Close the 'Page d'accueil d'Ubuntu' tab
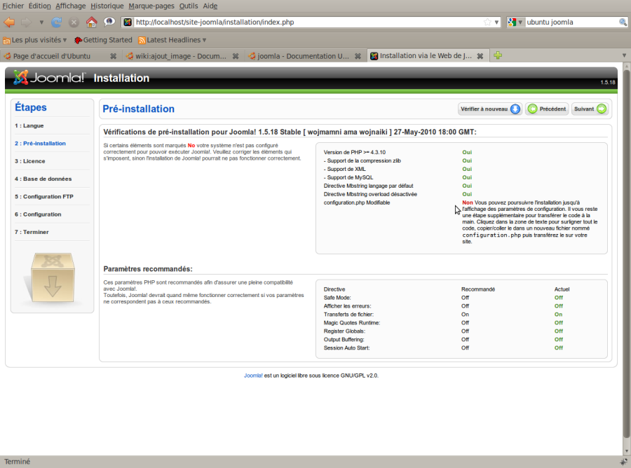This screenshot has width=631, height=468. coord(113,56)
